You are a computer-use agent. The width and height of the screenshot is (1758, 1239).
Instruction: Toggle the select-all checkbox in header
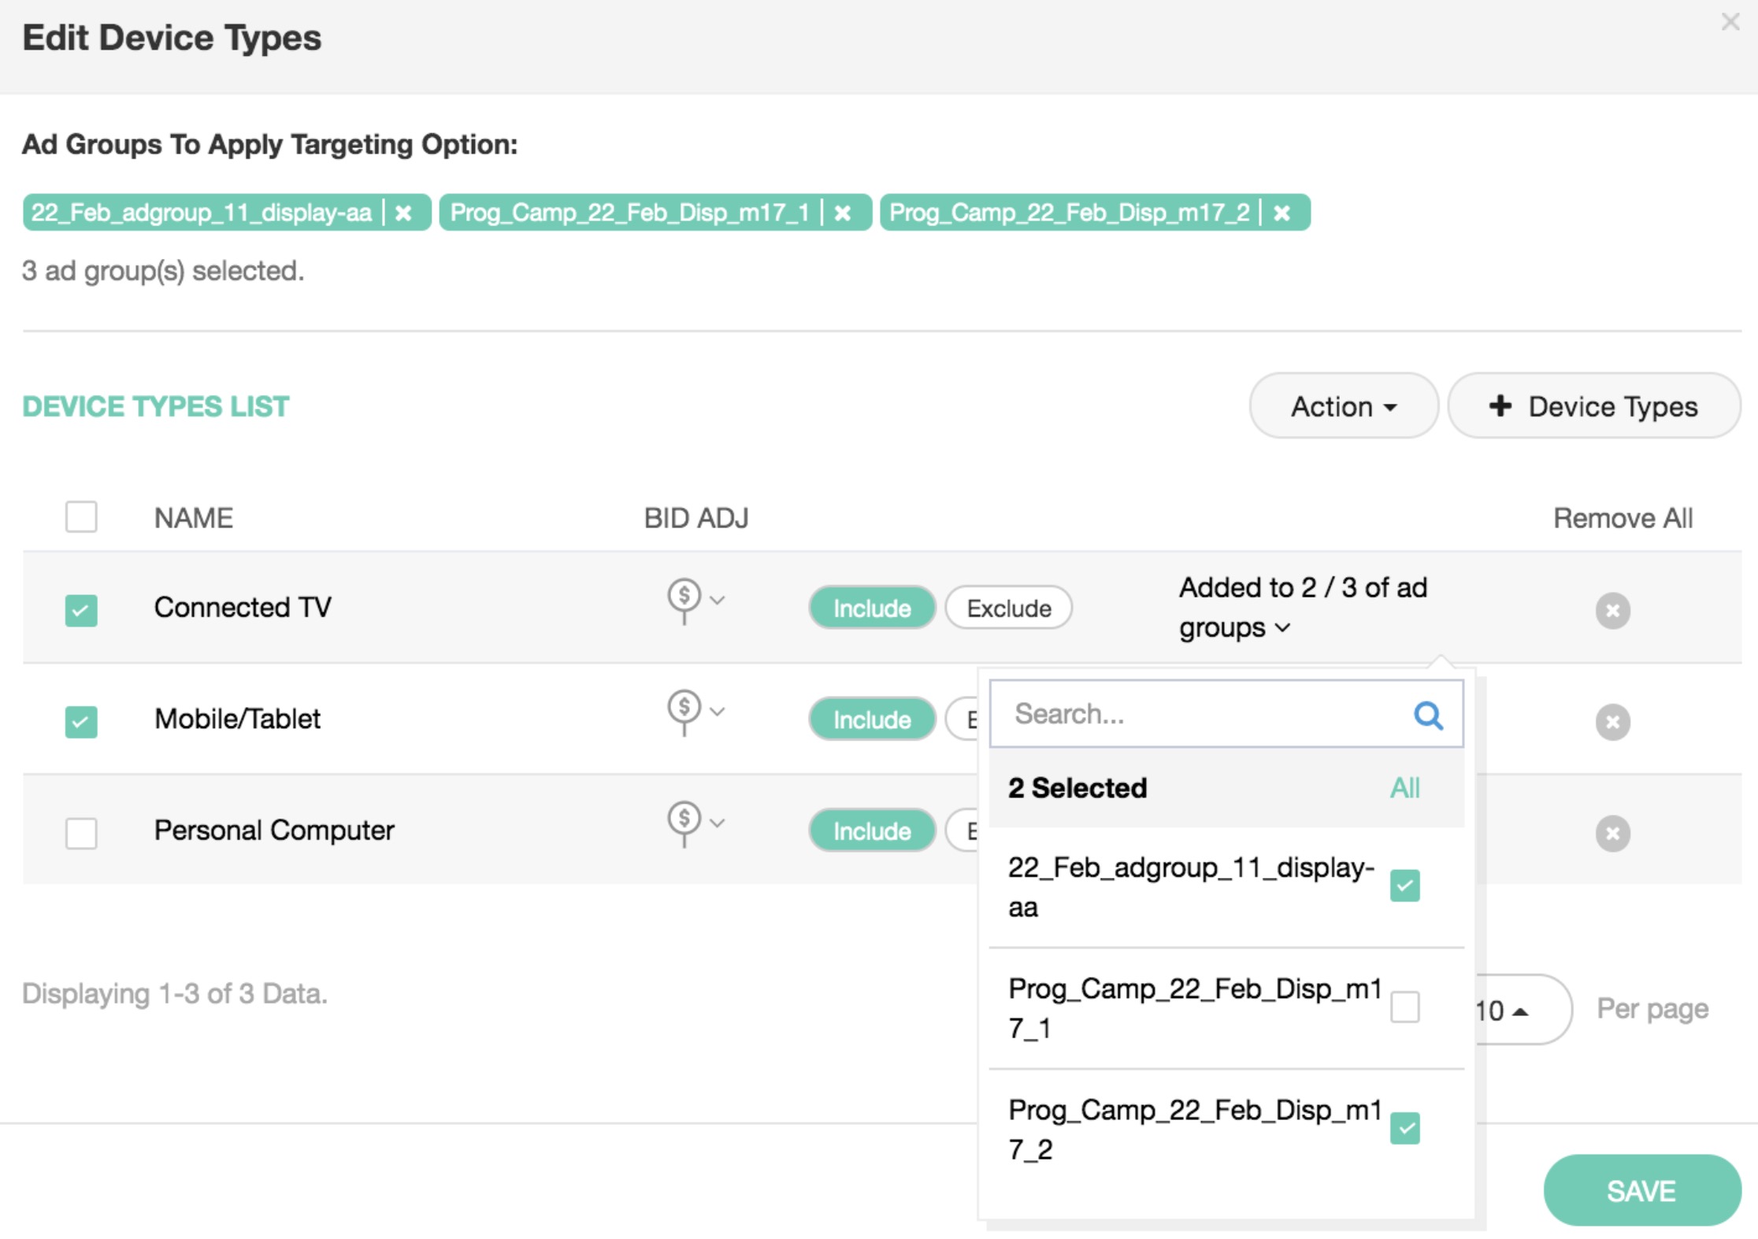81,517
